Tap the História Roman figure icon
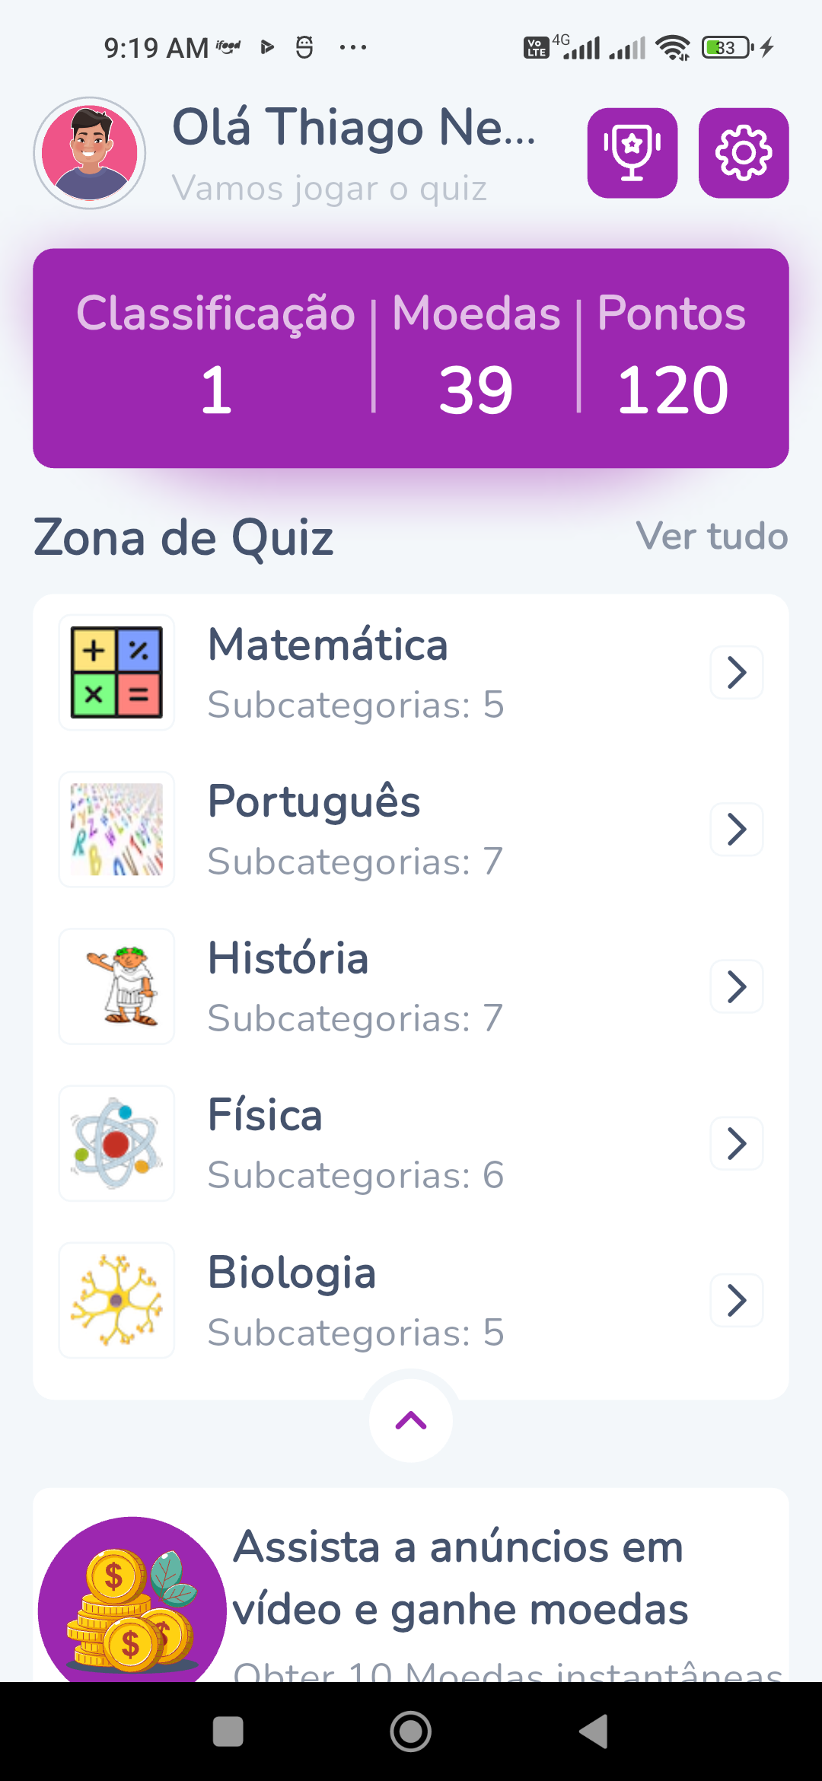 [116, 986]
